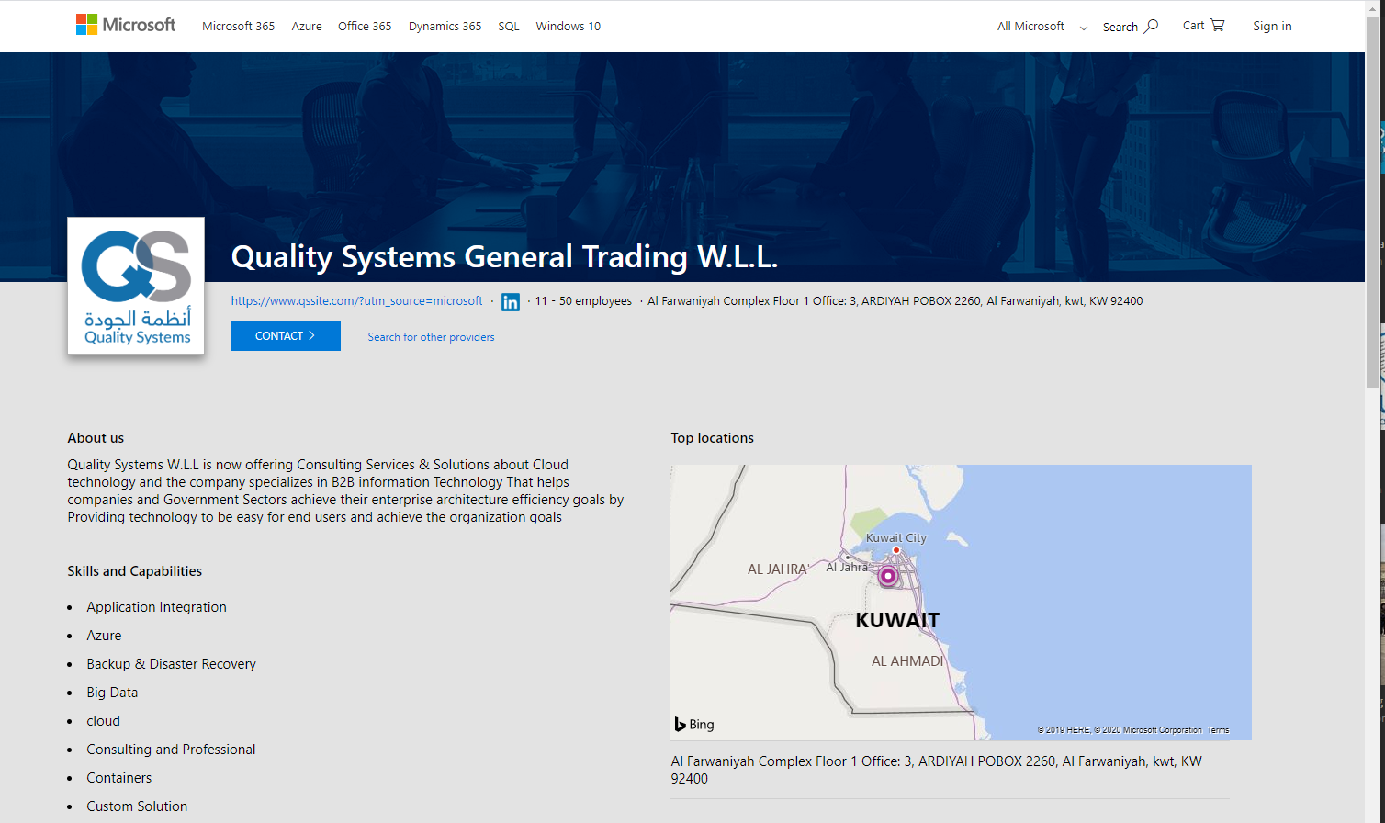The height and width of the screenshot is (823, 1385).
Task: Open the qssite.com website link
Action: click(x=356, y=300)
